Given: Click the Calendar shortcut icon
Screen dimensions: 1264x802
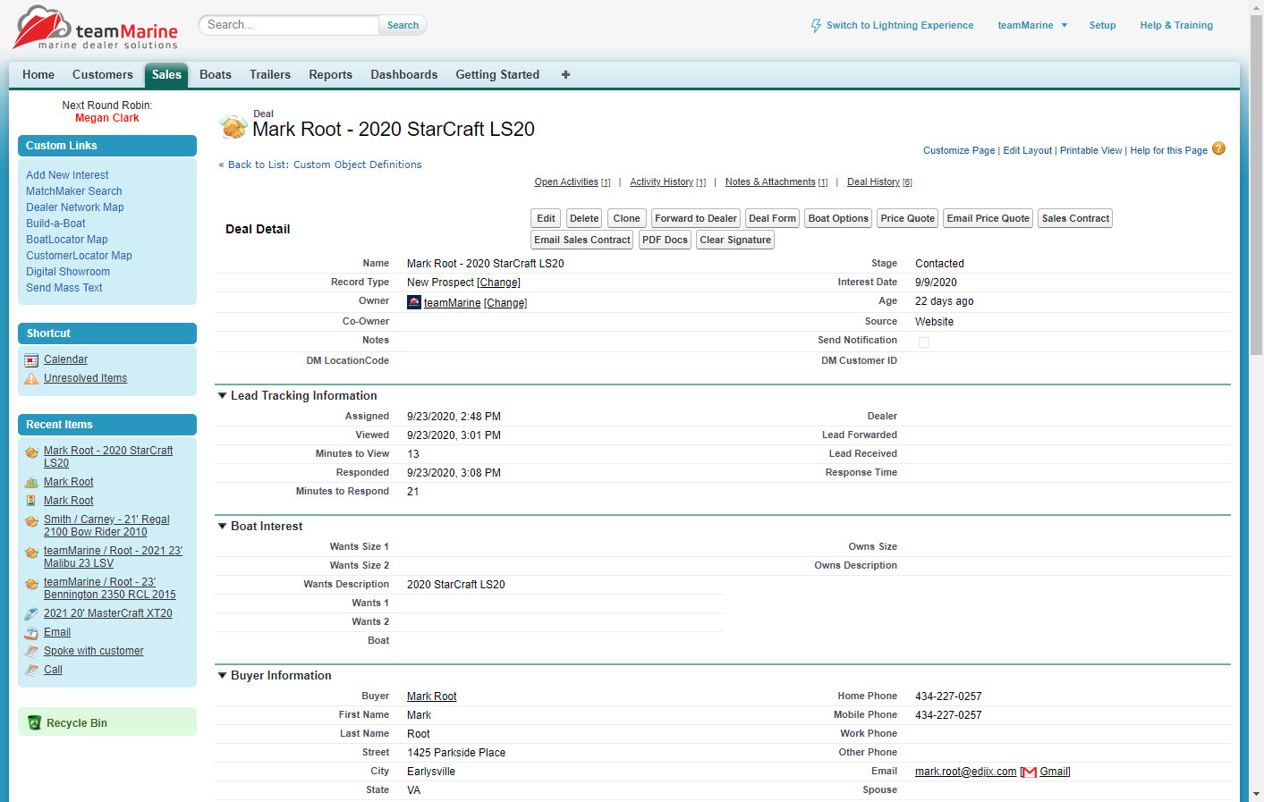Looking at the screenshot, I should [31, 360].
